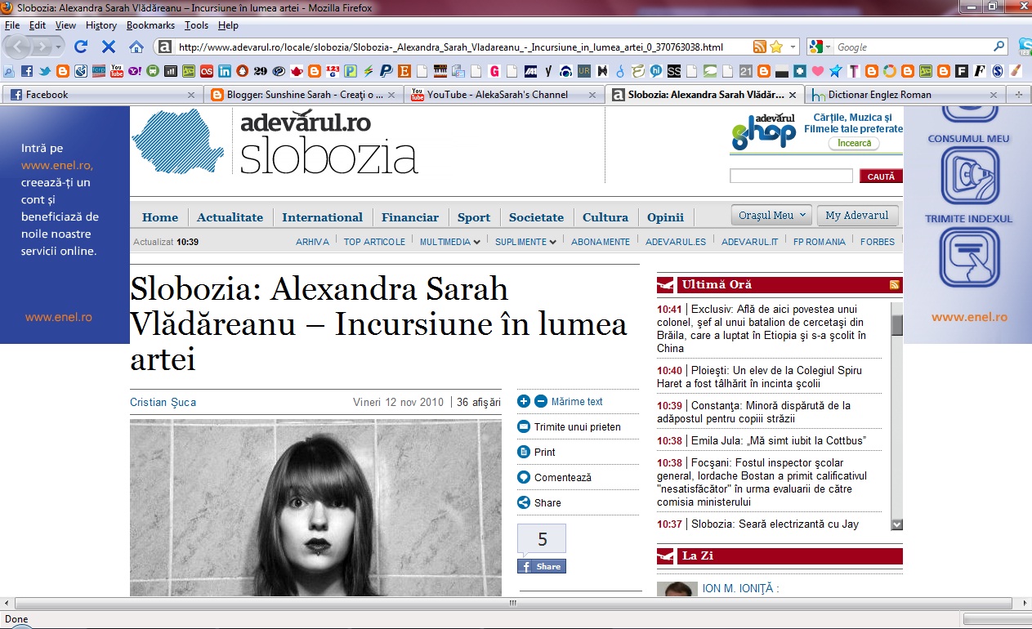Click the My Adevarul button

click(x=857, y=216)
